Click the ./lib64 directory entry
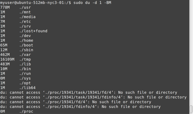Viewport: 193px width, 114px height. tap(28, 88)
